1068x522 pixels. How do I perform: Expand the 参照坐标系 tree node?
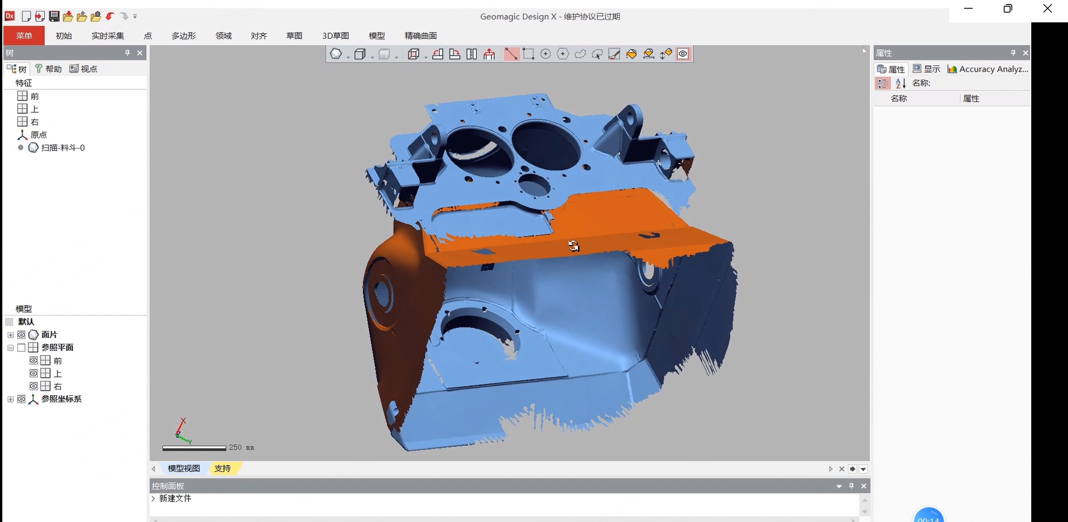tap(10, 399)
